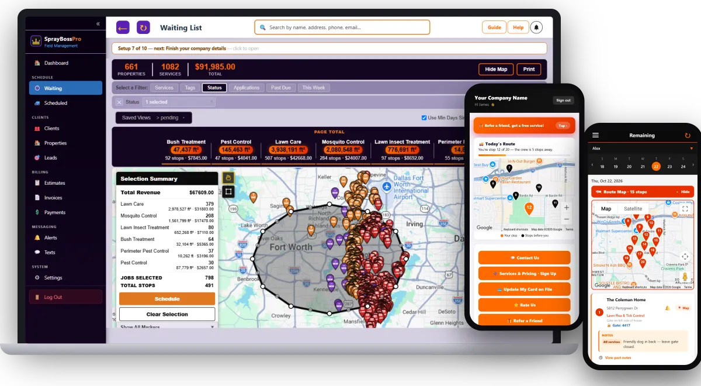Screen dimensions: 701x386
Task: Select day 20 in the calendar strip
Action: pyautogui.click(x=629, y=166)
